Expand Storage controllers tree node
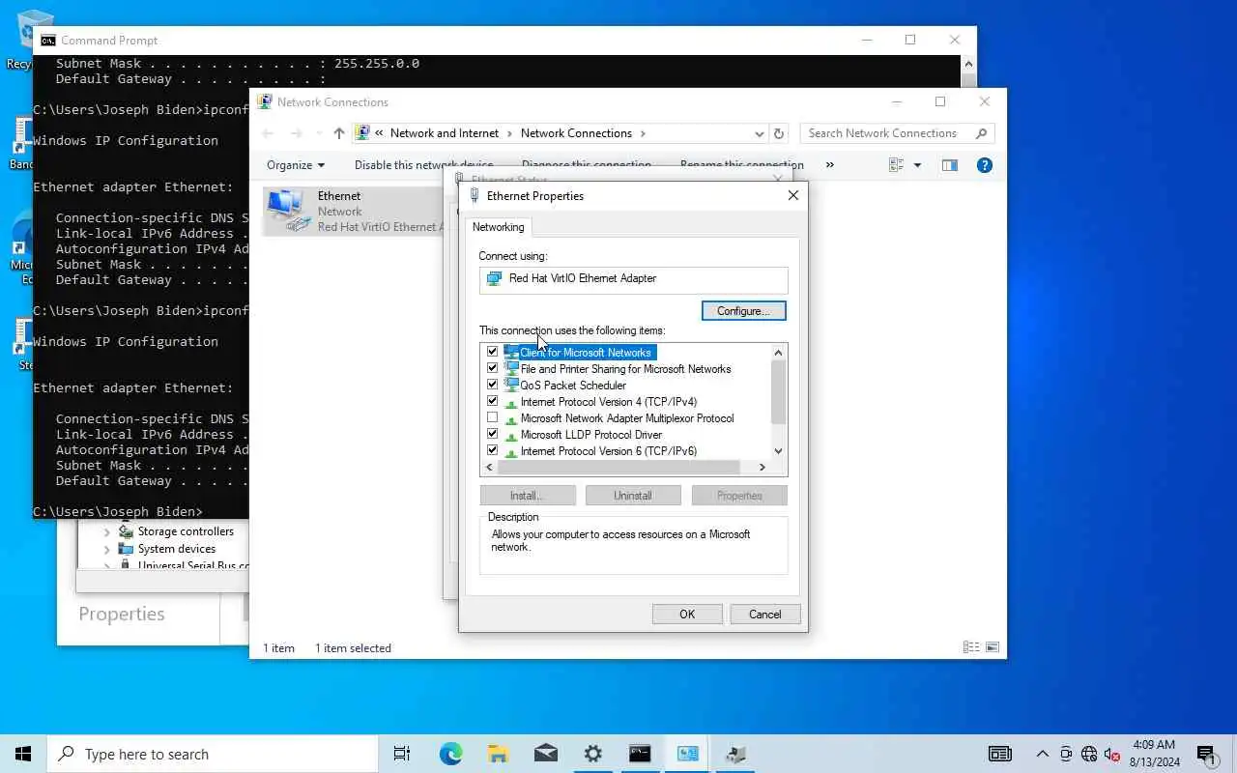 pyautogui.click(x=107, y=531)
